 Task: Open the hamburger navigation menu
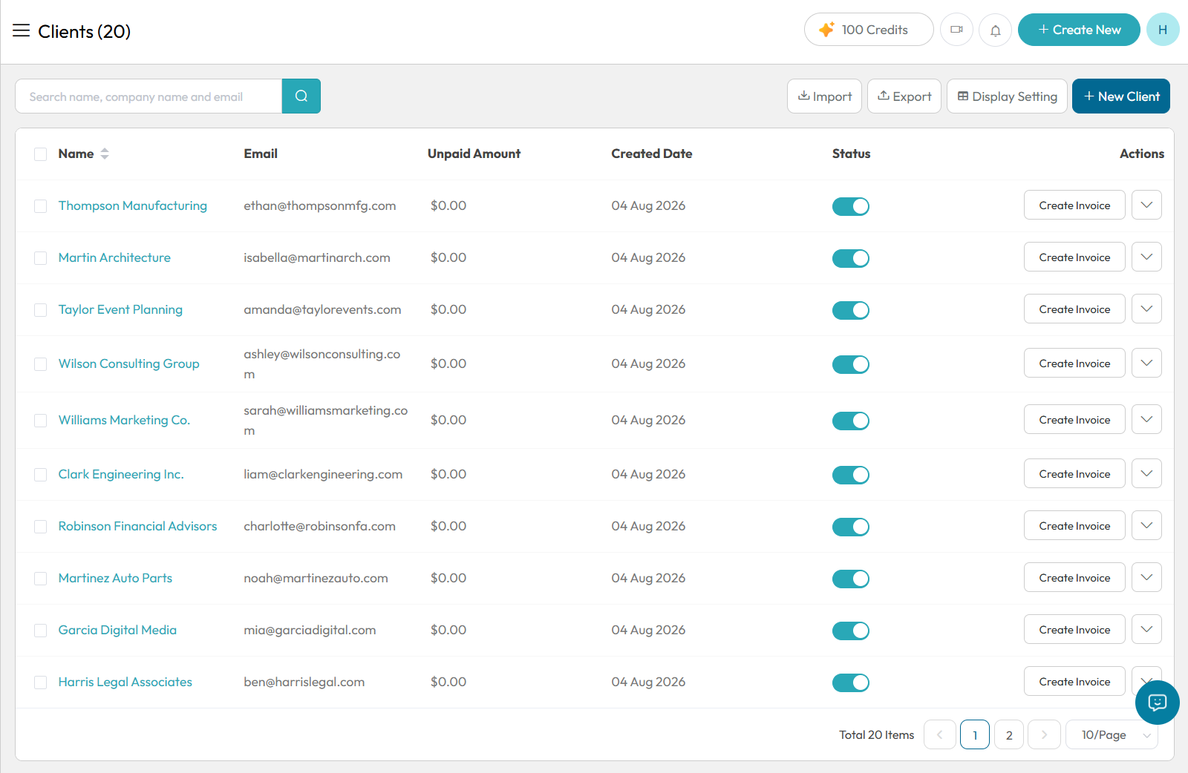(x=21, y=30)
